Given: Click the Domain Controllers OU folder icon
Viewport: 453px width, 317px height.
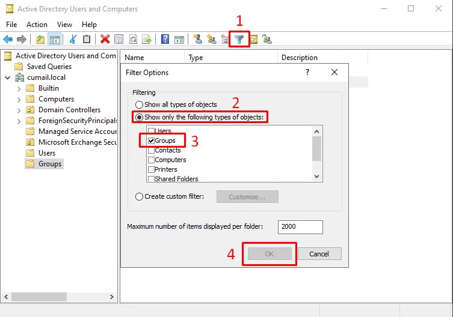Looking at the screenshot, I should click(x=30, y=110).
